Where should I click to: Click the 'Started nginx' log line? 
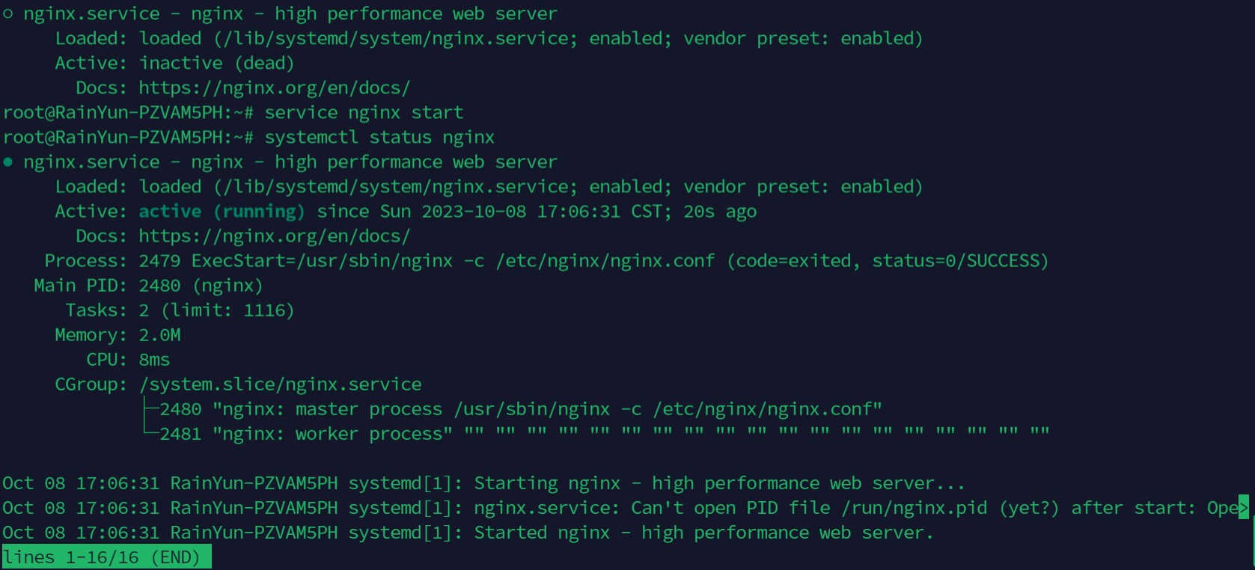703,533
